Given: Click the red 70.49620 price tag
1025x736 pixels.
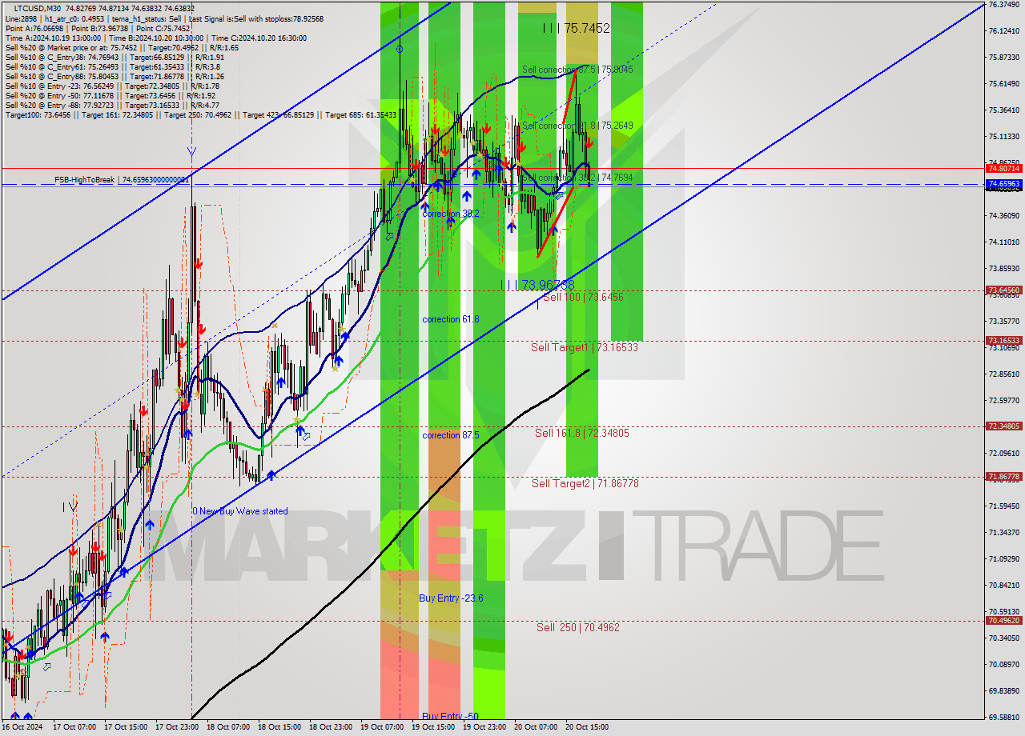Looking at the screenshot, I should point(1004,621).
